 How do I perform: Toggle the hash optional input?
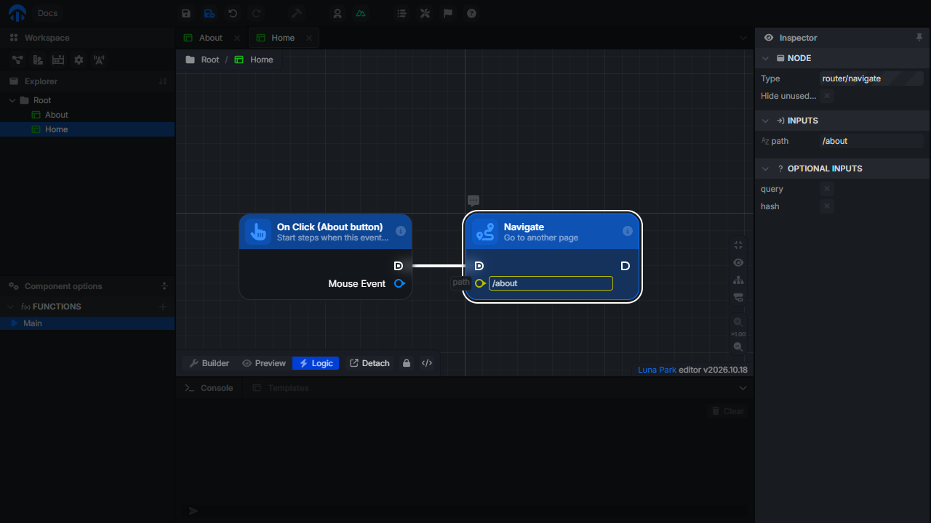pyautogui.click(x=826, y=206)
